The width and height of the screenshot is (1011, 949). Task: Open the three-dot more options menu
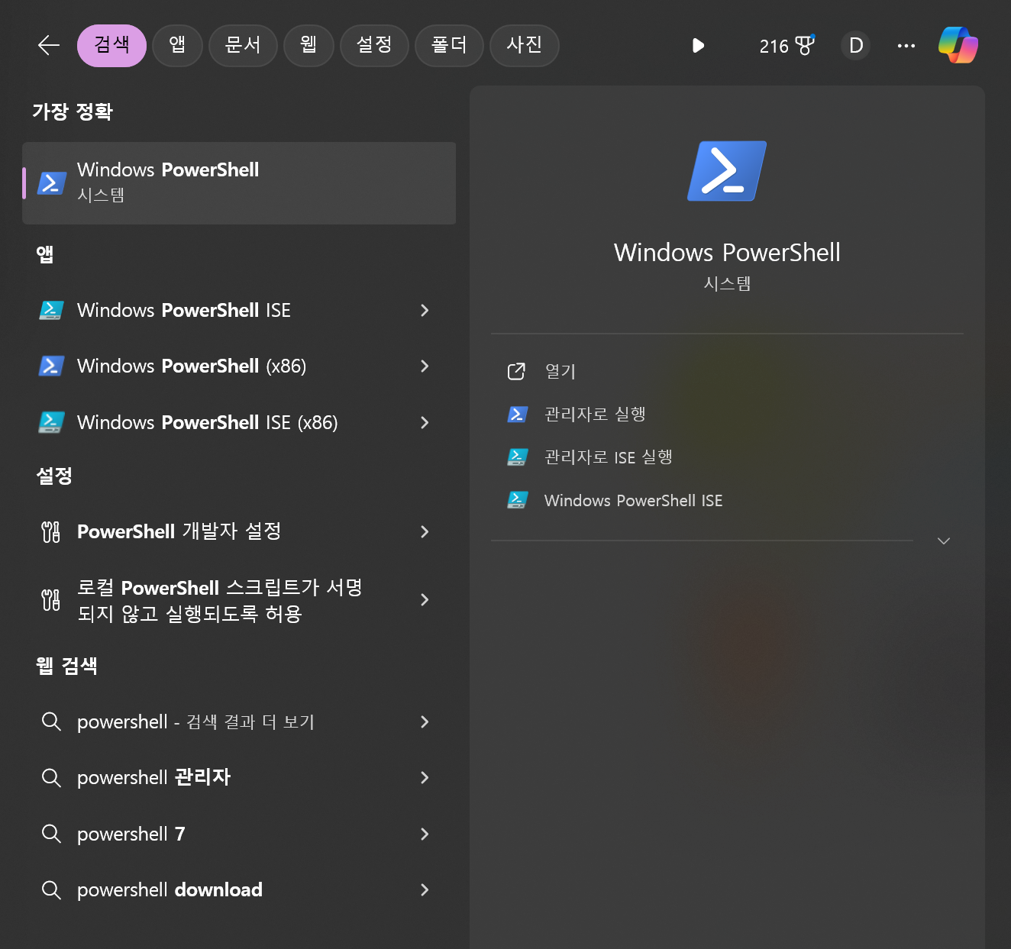pyautogui.click(x=906, y=46)
